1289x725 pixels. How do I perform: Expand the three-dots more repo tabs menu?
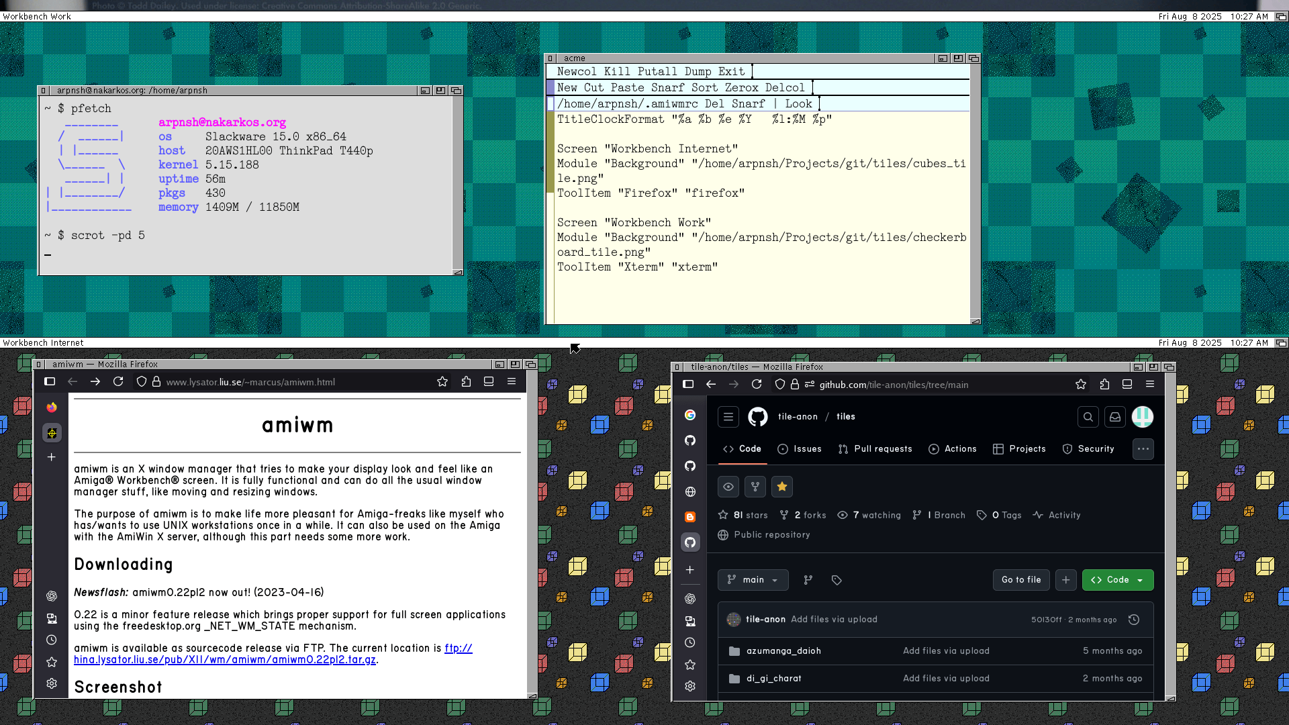click(x=1143, y=449)
